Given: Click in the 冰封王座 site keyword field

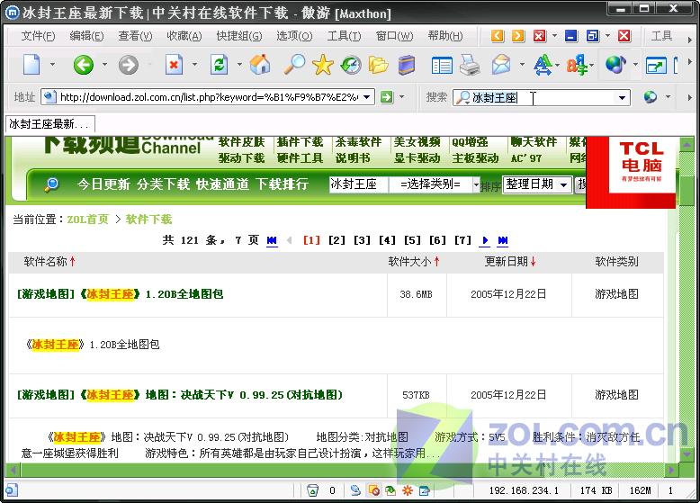Looking at the screenshot, I should [358, 184].
